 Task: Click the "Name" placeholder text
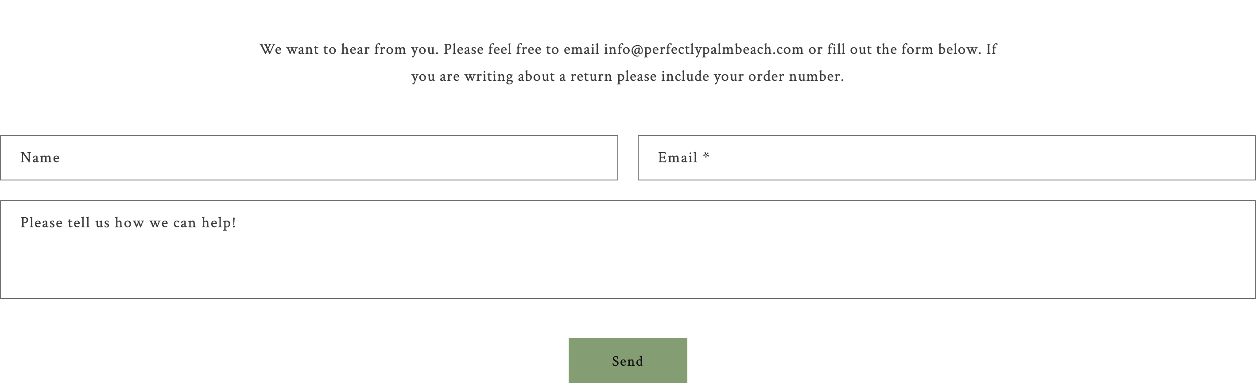tap(40, 158)
